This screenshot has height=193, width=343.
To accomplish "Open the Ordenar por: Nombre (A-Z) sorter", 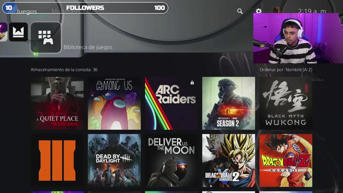I will pos(286,70).
